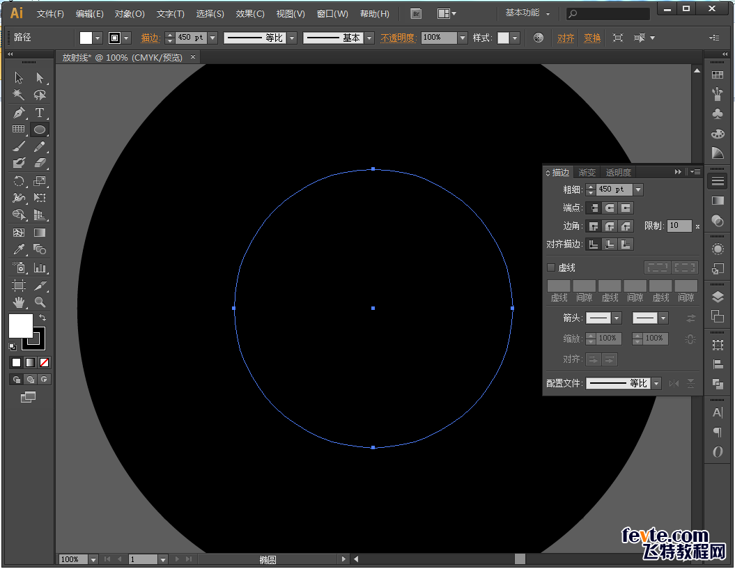The width and height of the screenshot is (735, 569).
Task: Open the Bridge (Br) button
Action: (416, 14)
